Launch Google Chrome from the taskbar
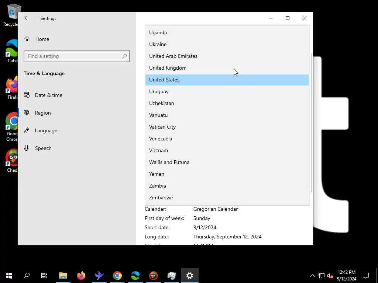 pos(117,276)
